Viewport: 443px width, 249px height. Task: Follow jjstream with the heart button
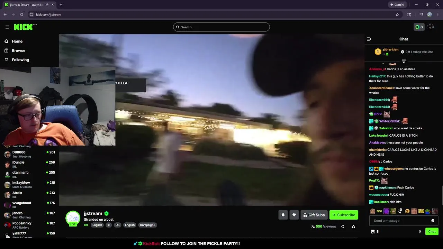[294, 215]
